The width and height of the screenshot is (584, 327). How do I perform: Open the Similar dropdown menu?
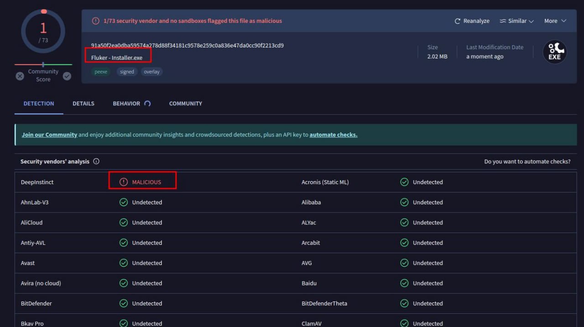[516, 21]
